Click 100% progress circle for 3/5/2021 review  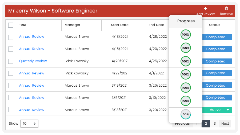coord(186,101)
